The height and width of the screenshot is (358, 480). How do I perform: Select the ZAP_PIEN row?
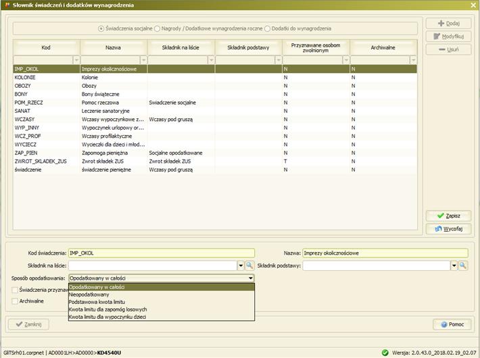(215, 153)
